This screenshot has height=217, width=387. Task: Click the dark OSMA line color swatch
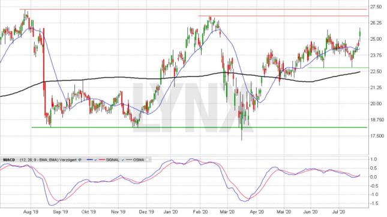click(x=129, y=160)
